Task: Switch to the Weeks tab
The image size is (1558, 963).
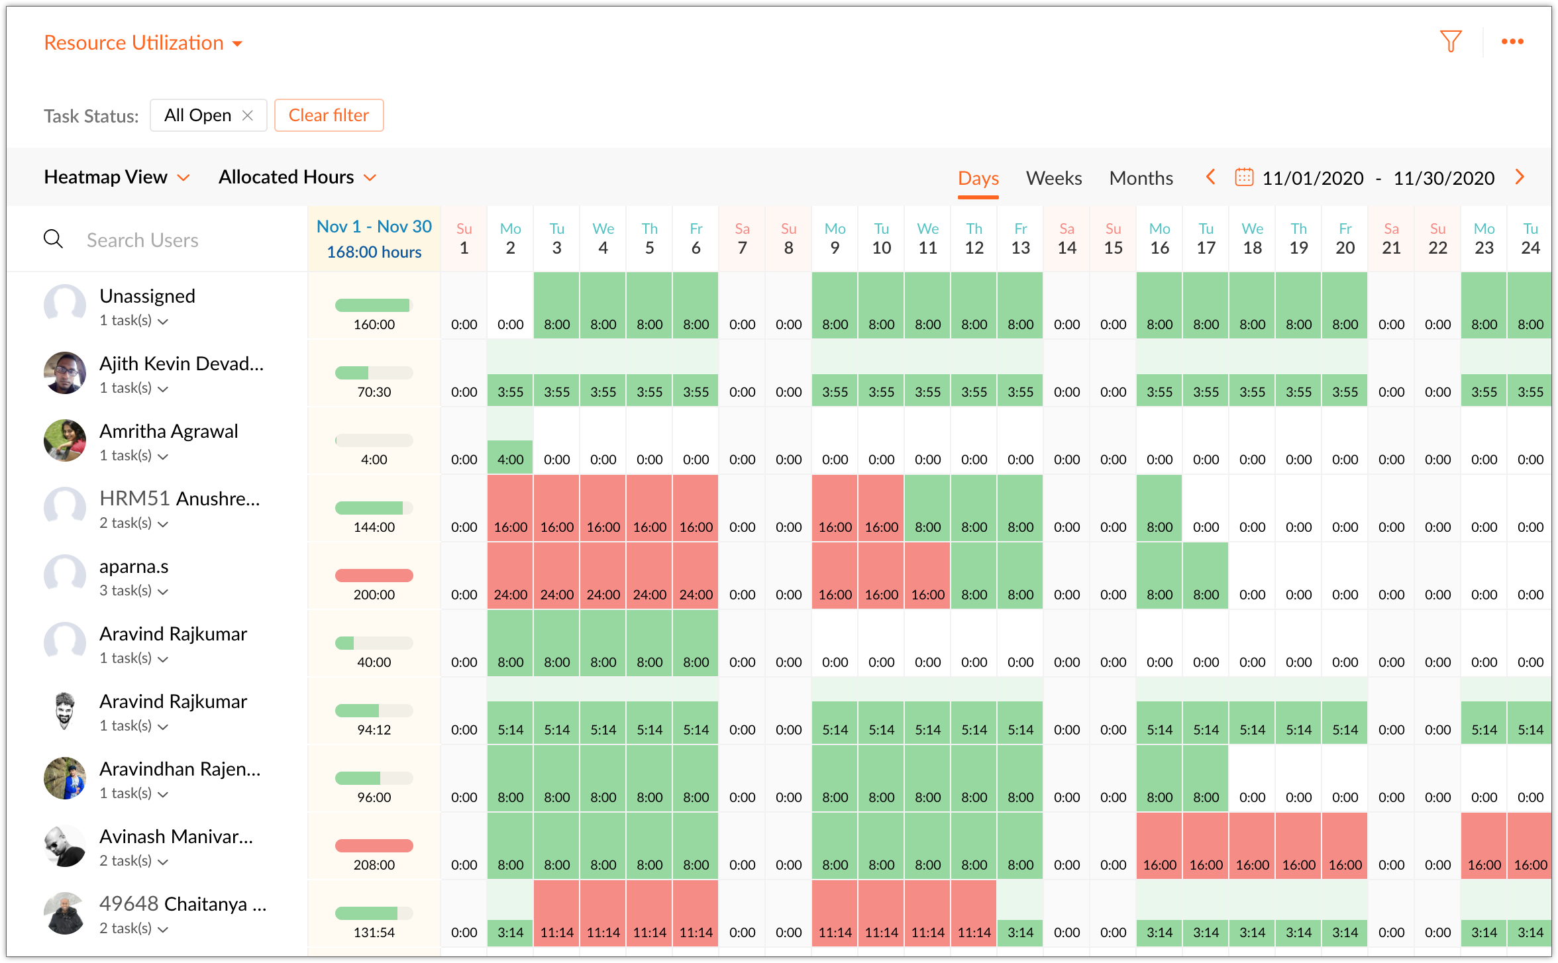Action: coord(1053,177)
